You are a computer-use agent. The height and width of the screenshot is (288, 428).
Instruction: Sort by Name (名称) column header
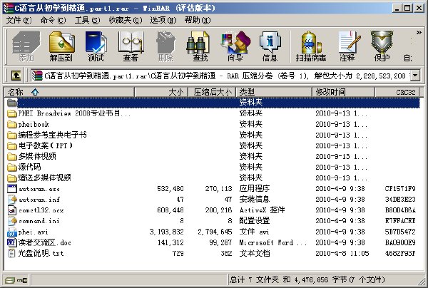(69, 92)
